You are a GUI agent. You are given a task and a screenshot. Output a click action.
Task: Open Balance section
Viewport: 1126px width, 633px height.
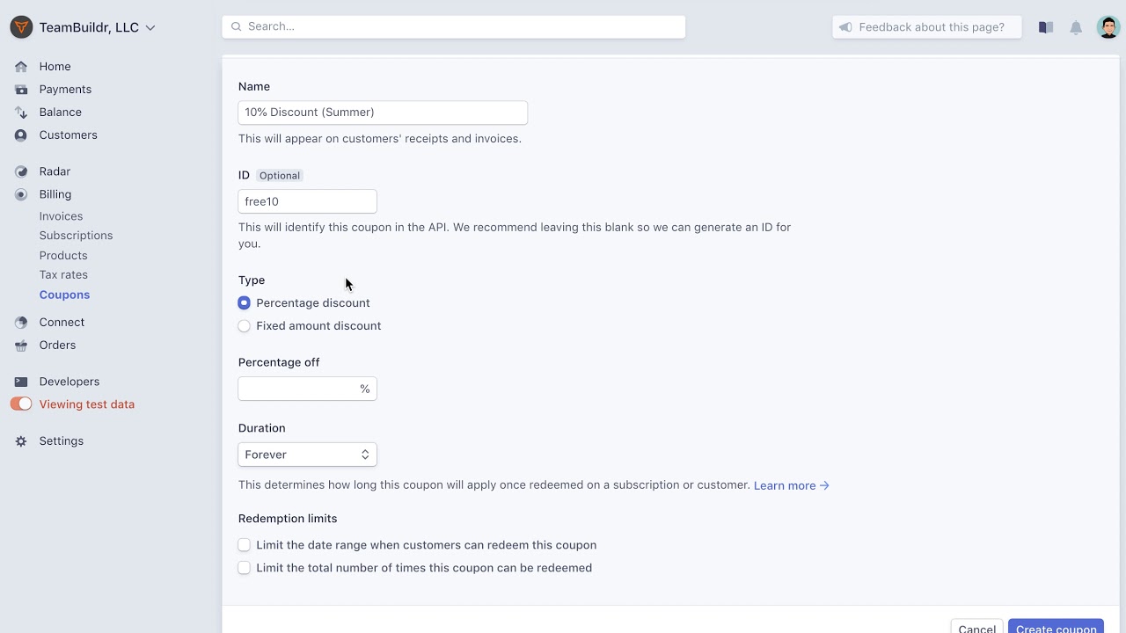60,113
